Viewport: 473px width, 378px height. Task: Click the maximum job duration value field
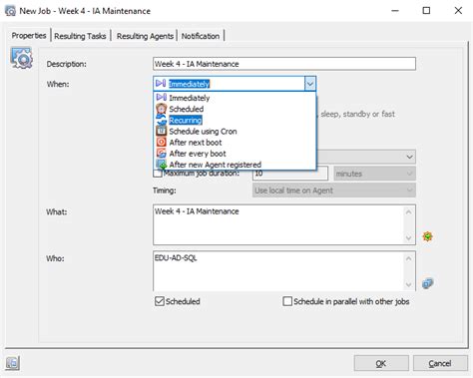pos(290,174)
